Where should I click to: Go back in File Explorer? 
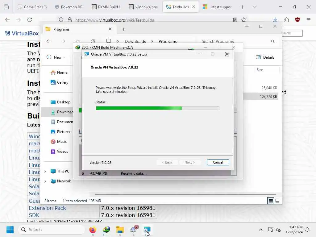(48, 41)
